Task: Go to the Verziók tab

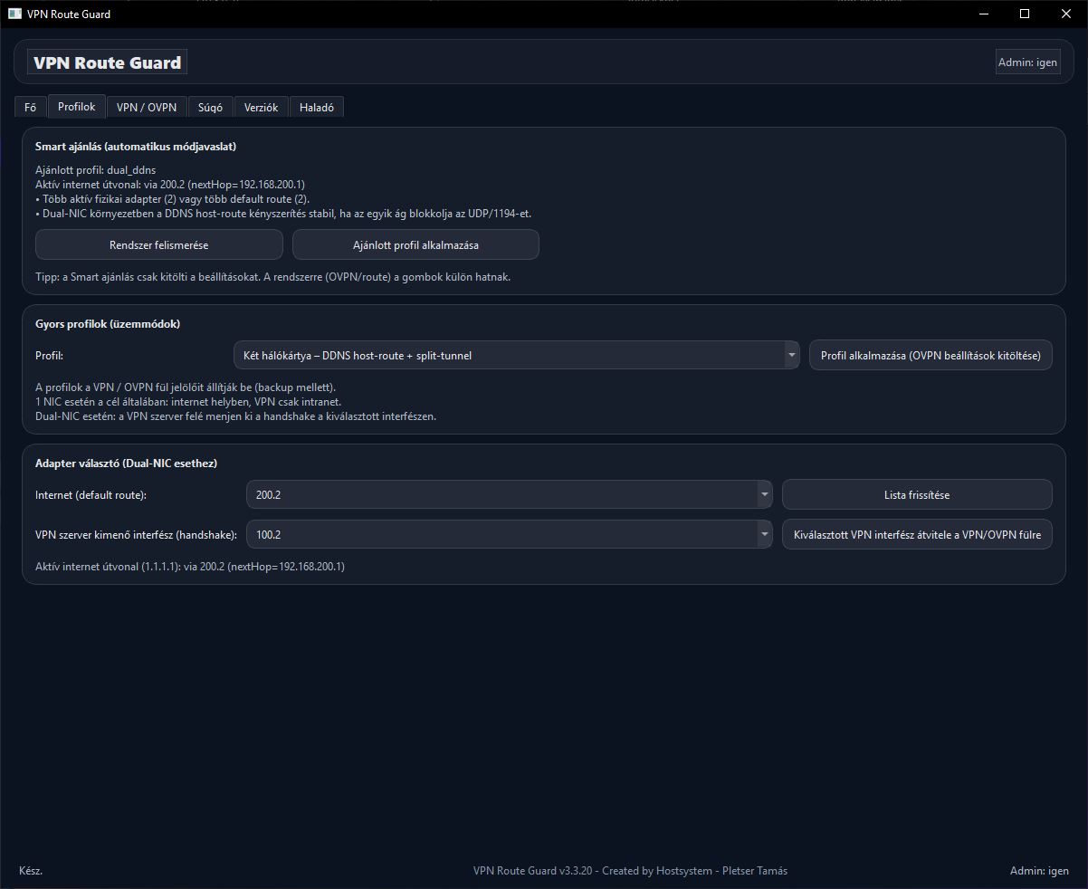Action: point(262,107)
